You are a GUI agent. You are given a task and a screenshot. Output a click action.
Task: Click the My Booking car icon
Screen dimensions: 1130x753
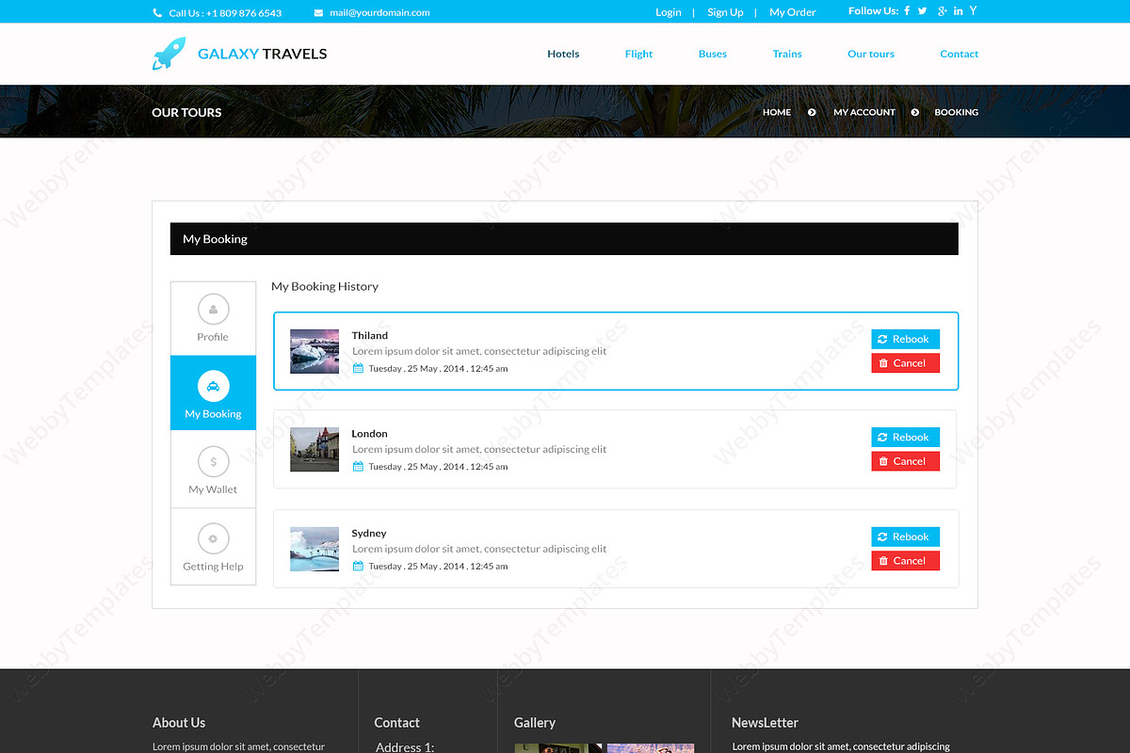pyautogui.click(x=213, y=386)
